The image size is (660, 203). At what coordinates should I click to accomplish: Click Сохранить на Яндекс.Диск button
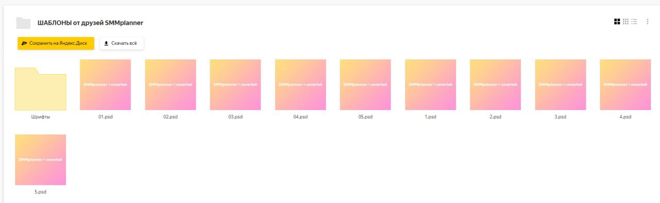point(56,43)
